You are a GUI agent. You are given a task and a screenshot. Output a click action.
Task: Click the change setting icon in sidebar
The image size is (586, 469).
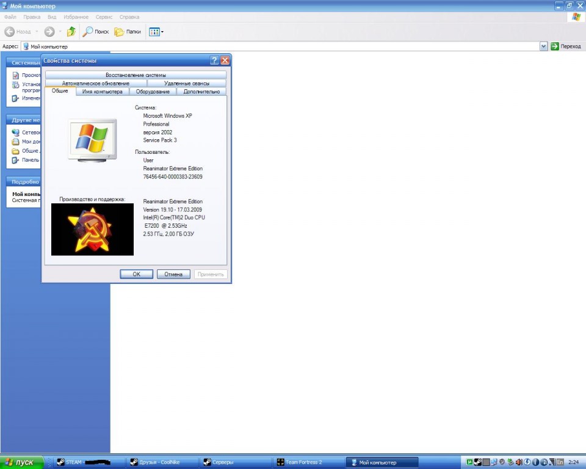(x=15, y=98)
